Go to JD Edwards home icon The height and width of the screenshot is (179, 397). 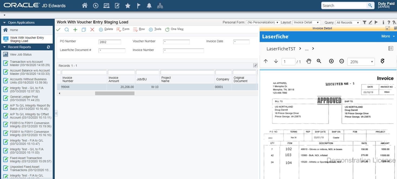coord(85,5)
